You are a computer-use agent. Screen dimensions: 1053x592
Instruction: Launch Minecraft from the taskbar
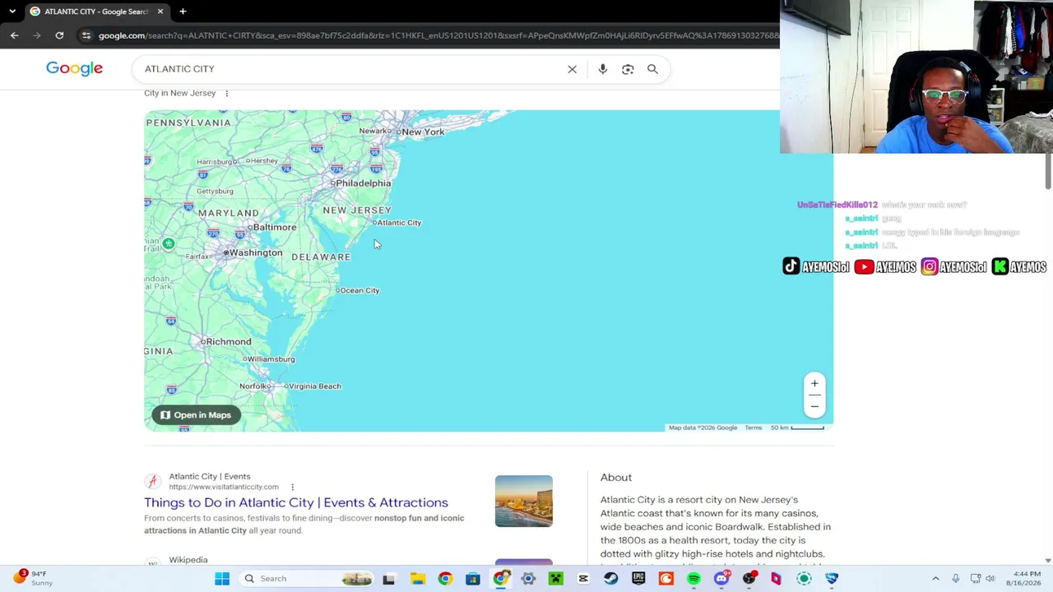point(556,578)
